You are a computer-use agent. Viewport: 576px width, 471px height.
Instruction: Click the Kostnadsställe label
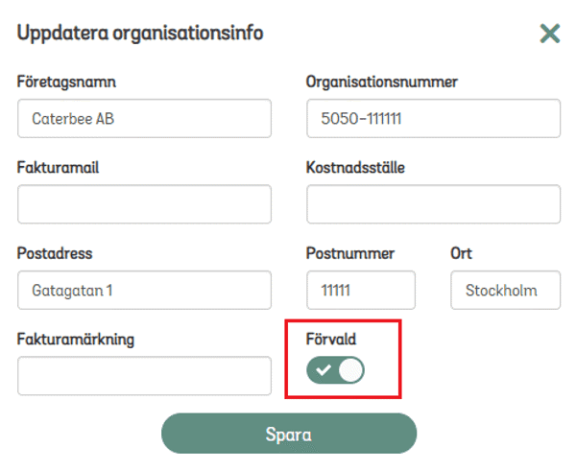(x=355, y=168)
